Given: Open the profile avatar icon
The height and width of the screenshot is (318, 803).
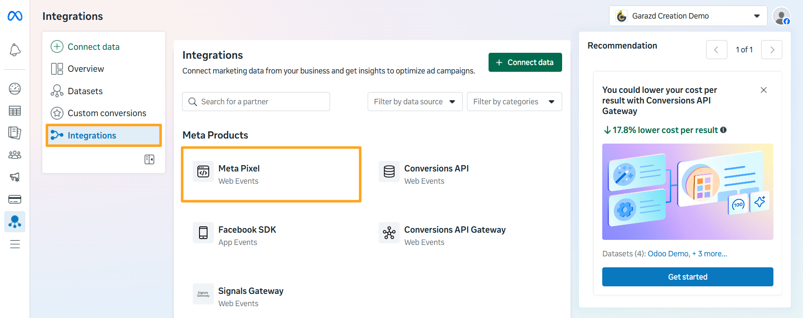Looking at the screenshot, I should 781,16.
